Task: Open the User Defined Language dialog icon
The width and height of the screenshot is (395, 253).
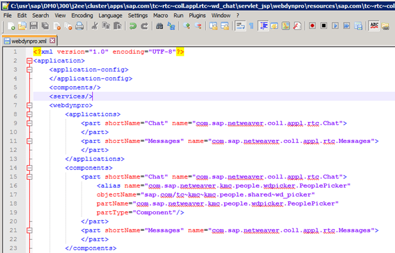Action: tap(274, 26)
